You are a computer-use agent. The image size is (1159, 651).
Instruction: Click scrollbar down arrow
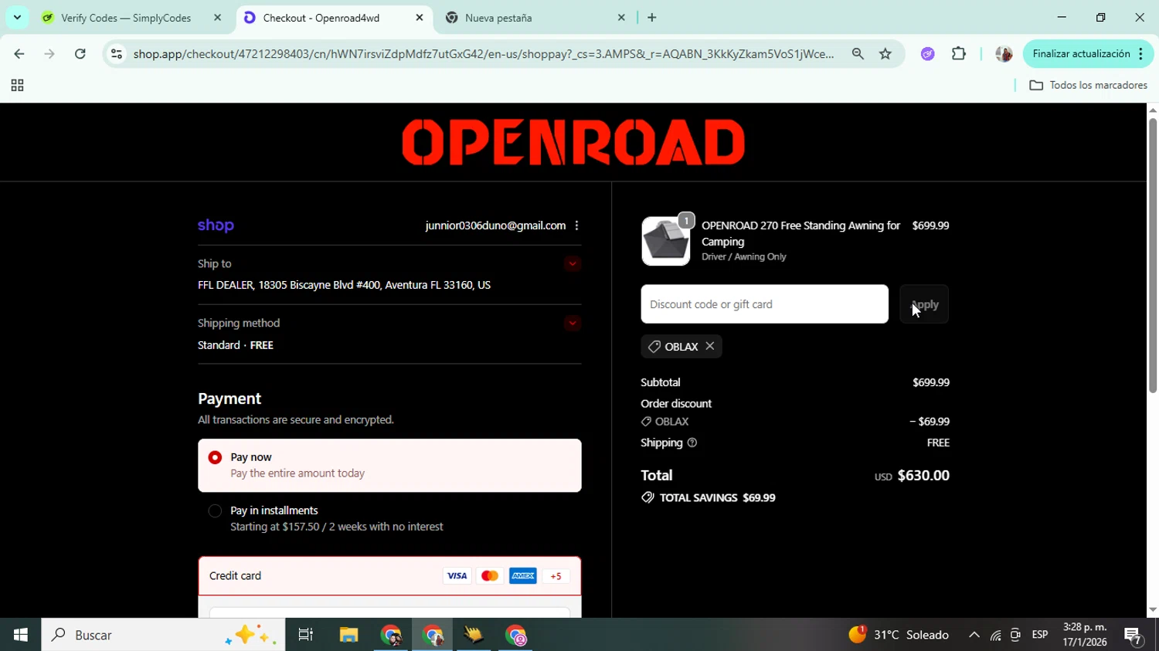1152,610
